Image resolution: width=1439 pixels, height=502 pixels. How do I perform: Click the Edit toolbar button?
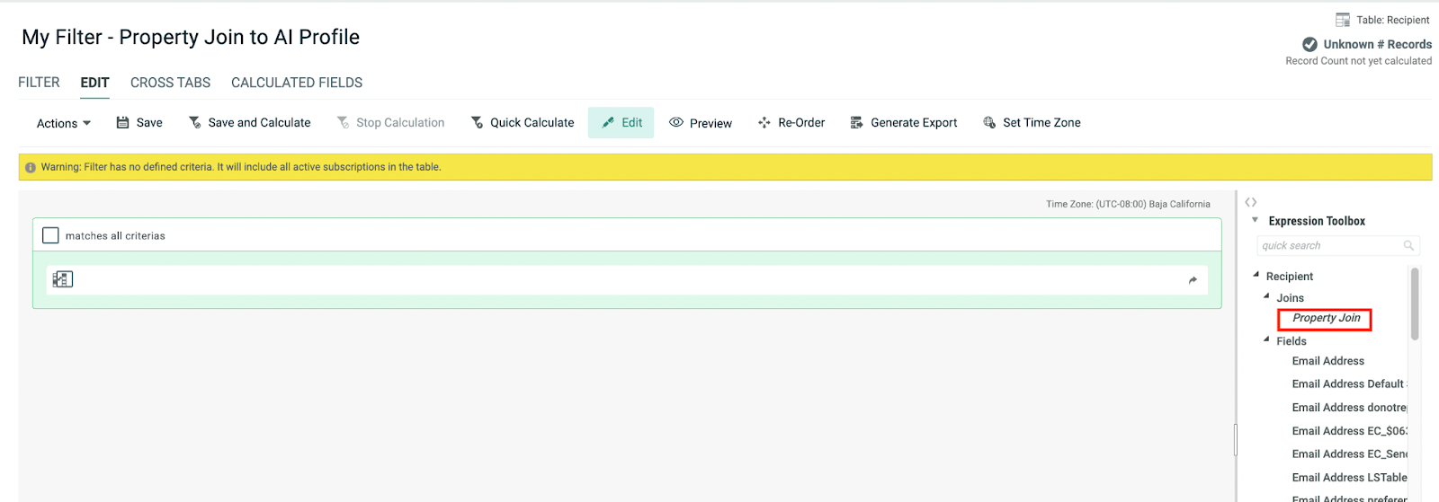tap(621, 123)
